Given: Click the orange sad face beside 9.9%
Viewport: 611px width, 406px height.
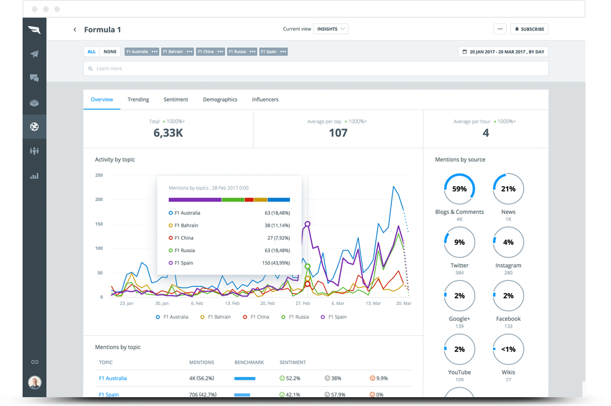Looking at the screenshot, I should [x=372, y=379].
